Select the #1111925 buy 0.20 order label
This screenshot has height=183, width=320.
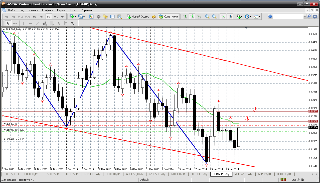14,130
